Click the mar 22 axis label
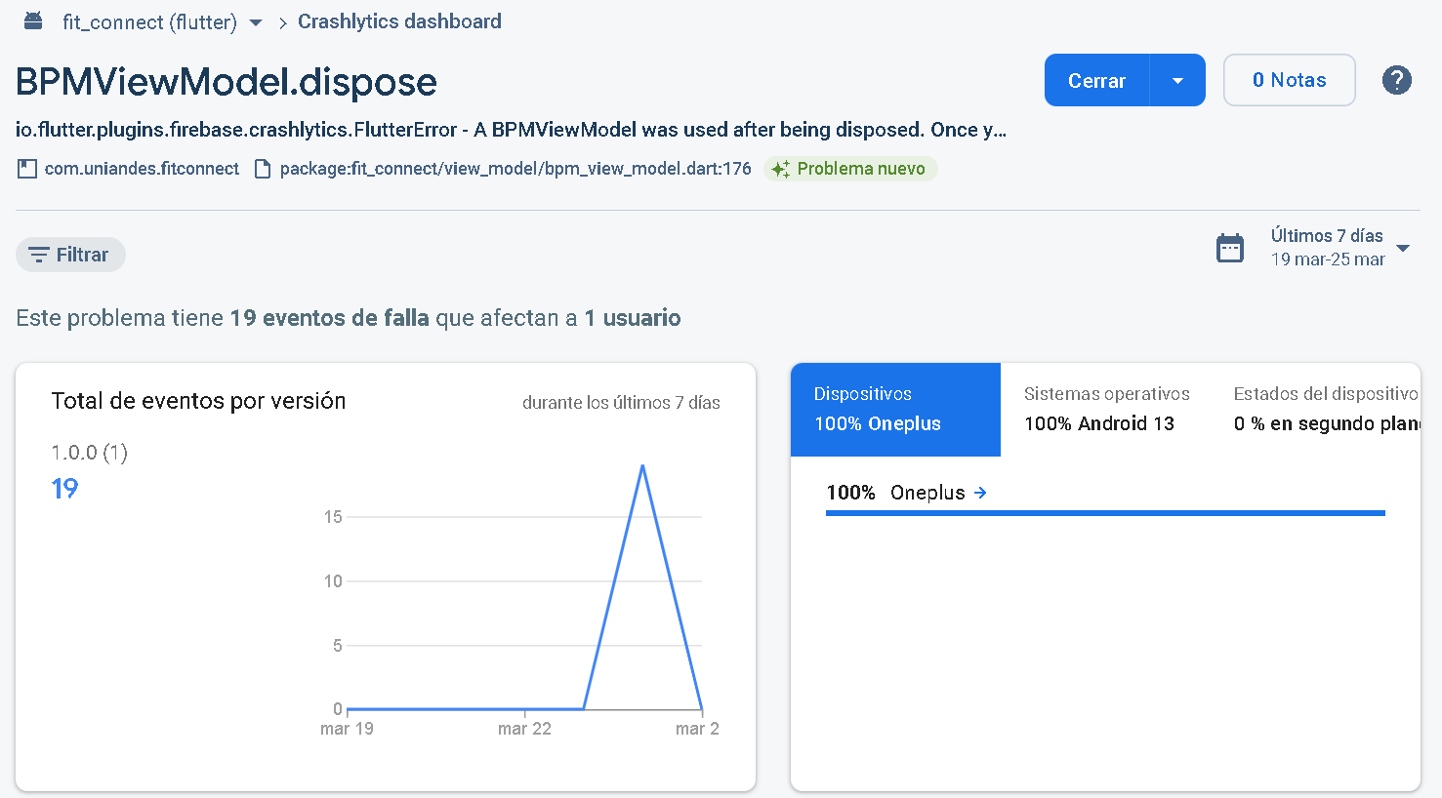 524,729
